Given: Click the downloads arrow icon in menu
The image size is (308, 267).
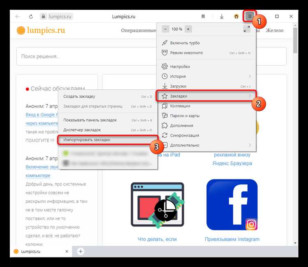Looking at the screenshot, I should [x=164, y=86].
